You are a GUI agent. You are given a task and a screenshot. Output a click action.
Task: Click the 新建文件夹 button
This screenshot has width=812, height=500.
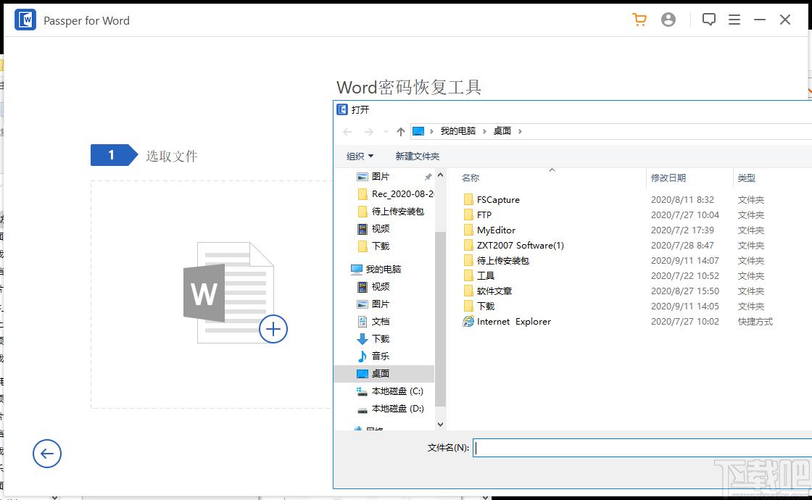(x=418, y=157)
